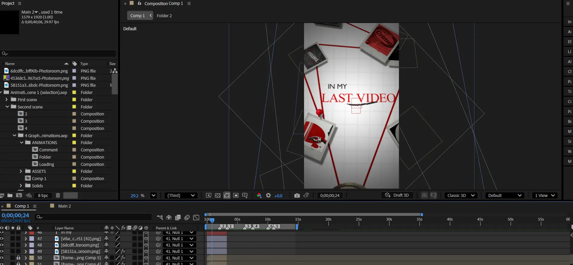Click the 8 bpc color depth button

click(43, 196)
